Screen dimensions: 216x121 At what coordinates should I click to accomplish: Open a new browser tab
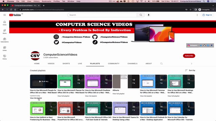pyautogui.click(x=44, y=5)
